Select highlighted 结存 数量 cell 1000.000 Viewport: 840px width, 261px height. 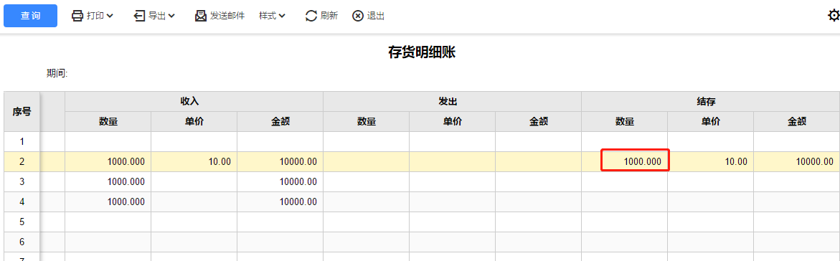pyautogui.click(x=635, y=160)
